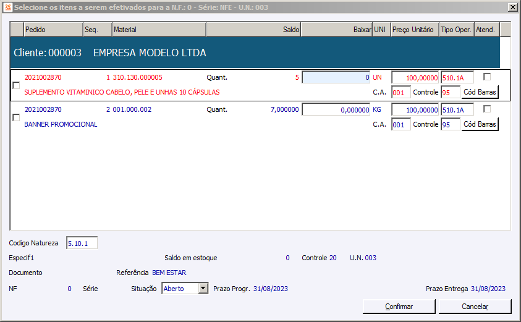
Task: Click the Codigo Natureza field 5.10.1
Action: tap(82, 244)
